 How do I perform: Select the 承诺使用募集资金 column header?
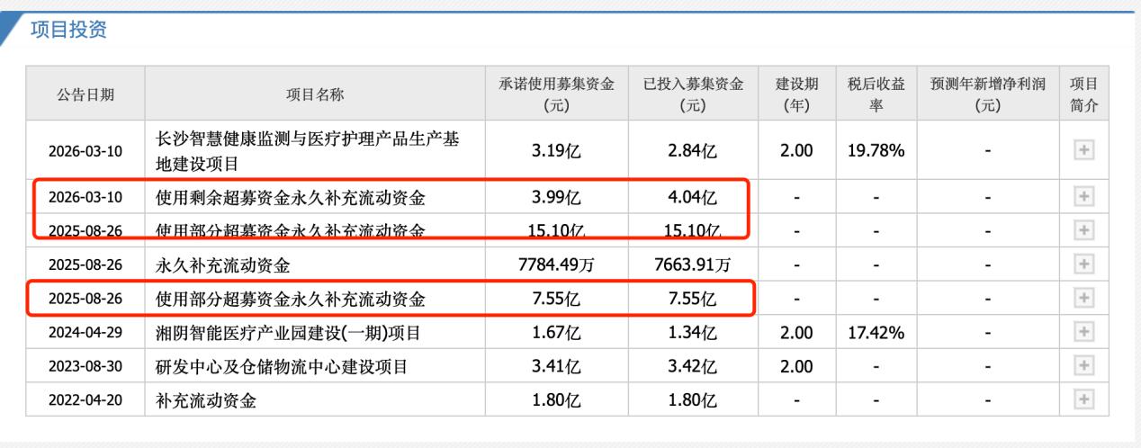(x=557, y=94)
